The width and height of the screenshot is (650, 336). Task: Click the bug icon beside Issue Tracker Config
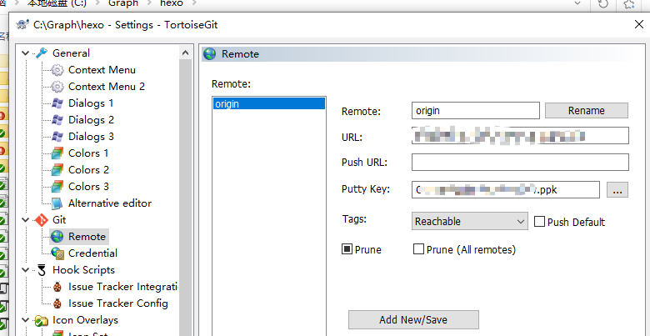tap(57, 303)
